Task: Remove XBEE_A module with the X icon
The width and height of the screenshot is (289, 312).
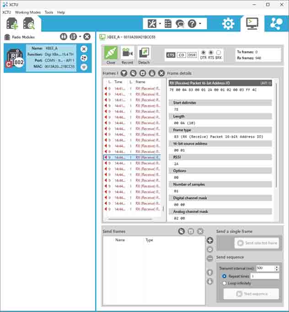Action: [84, 49]
